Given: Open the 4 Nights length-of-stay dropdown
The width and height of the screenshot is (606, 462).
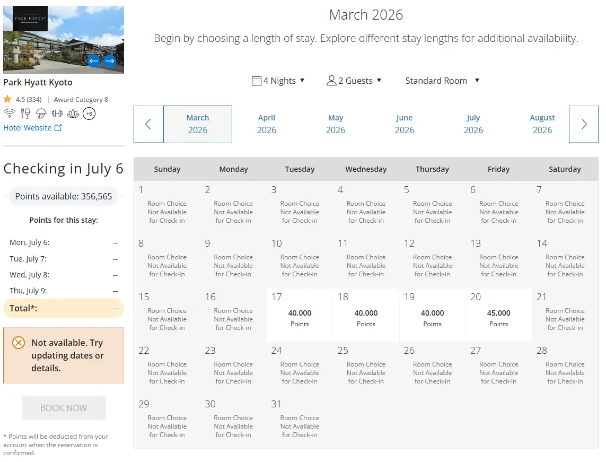Looking at the screenshot, I should (278, 81).
